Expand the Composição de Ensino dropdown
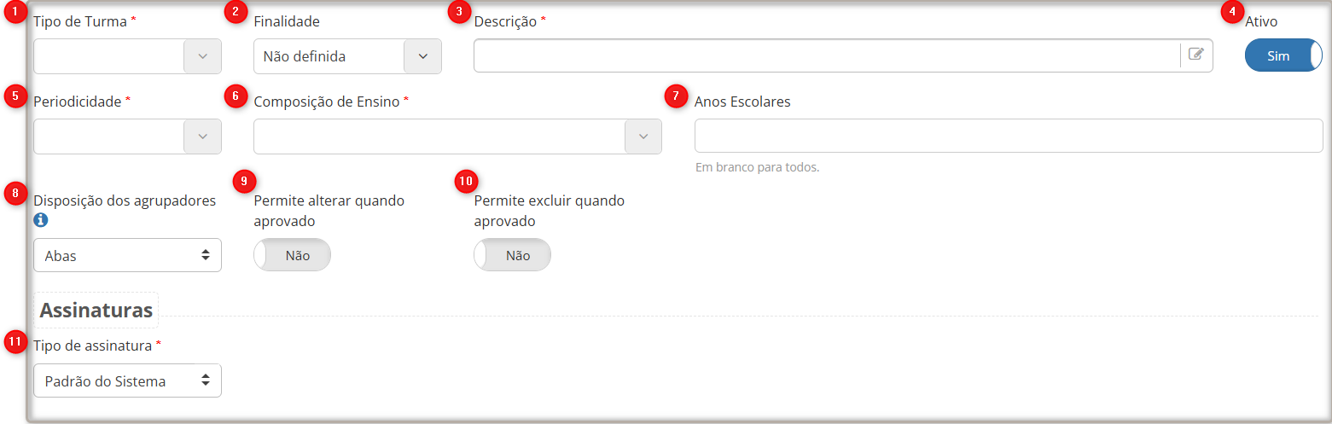This screenshot has width=1332, height=424. [643, 136]
